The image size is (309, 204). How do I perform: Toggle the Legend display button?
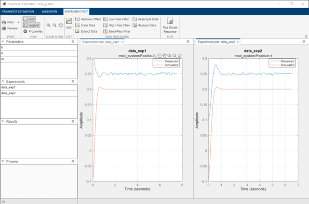coord(30,25)
